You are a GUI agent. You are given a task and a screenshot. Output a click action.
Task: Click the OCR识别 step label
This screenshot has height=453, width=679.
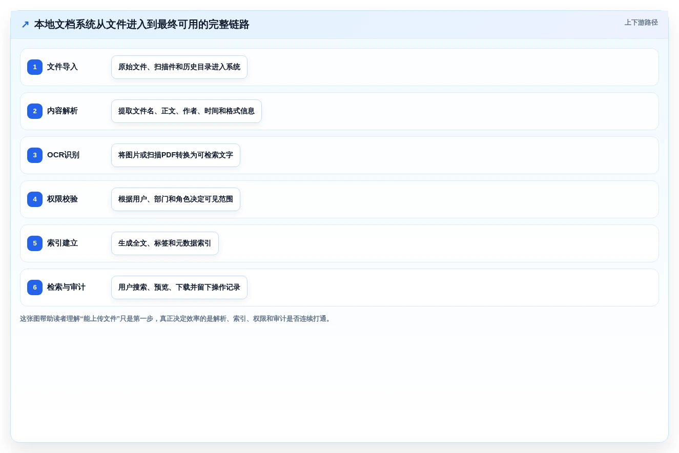tap(63, 155)
